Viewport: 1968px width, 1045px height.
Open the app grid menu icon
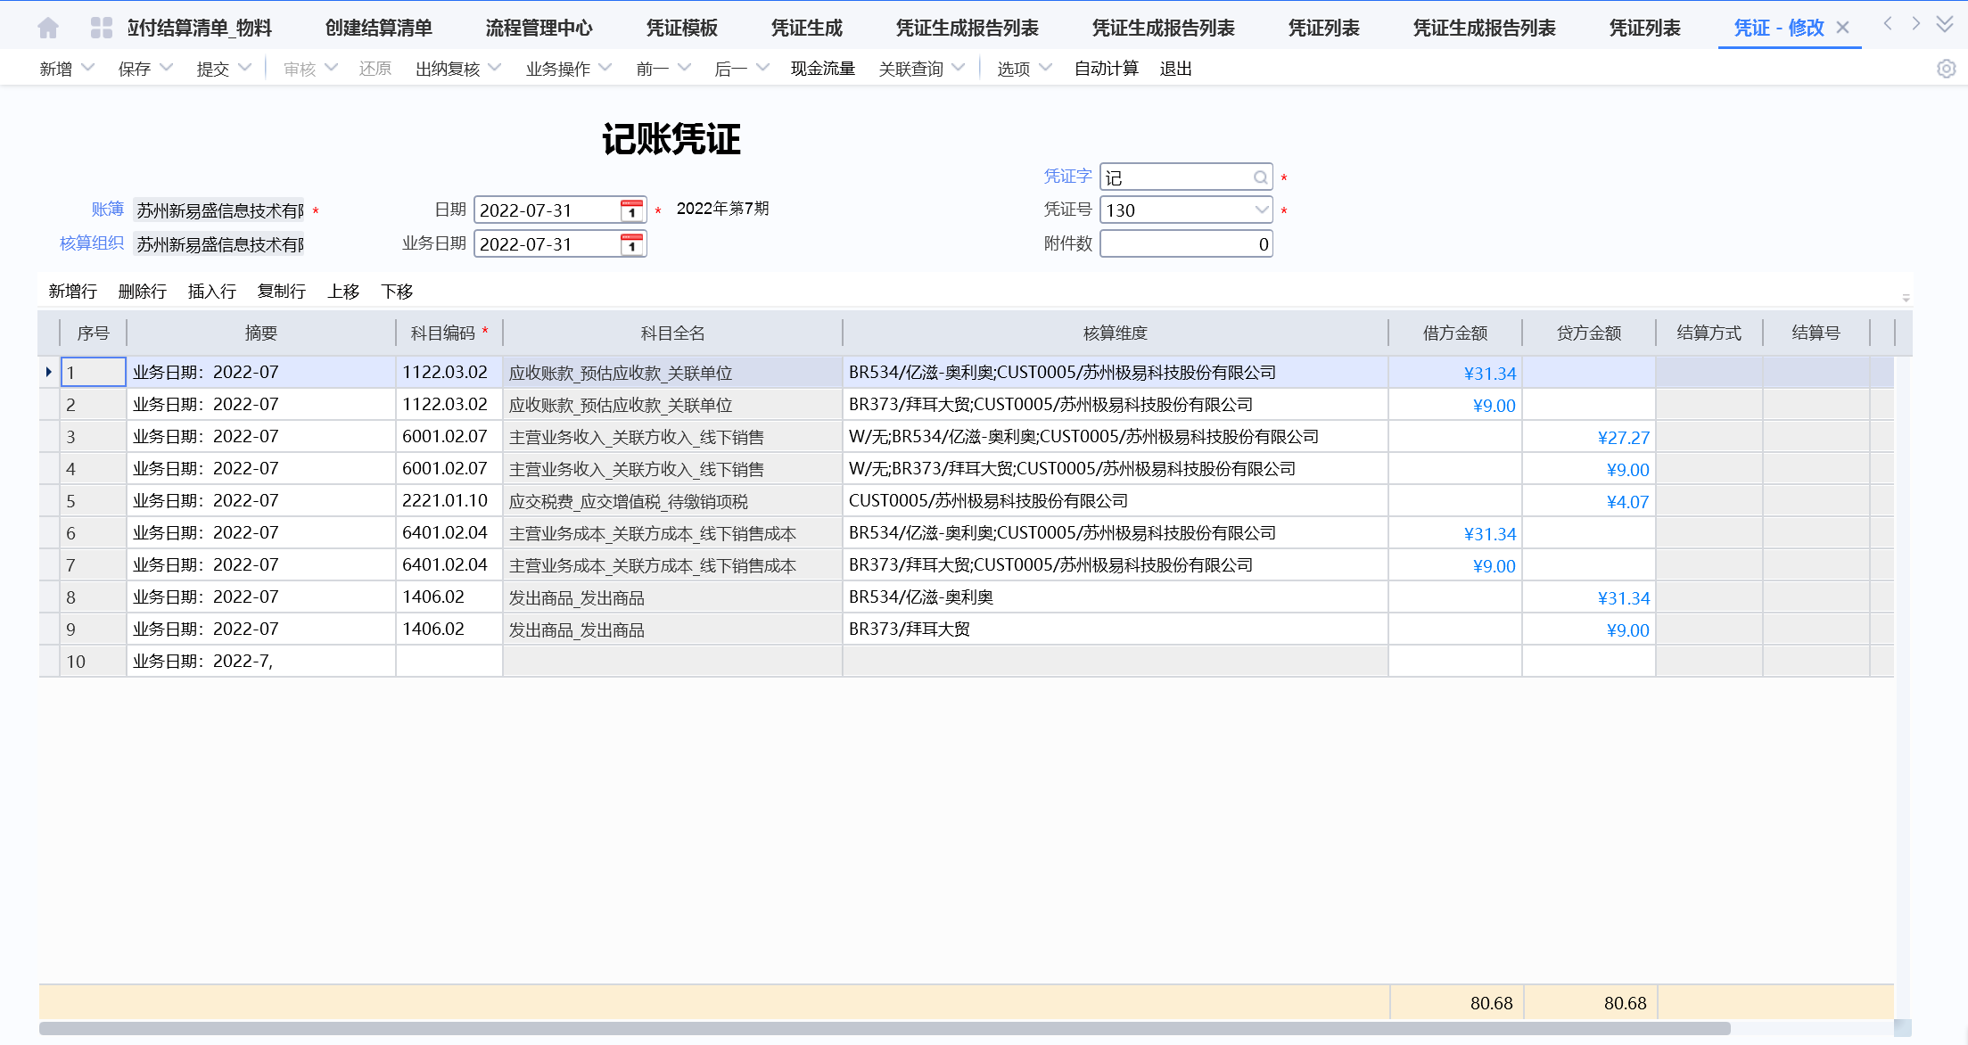[102, 28]
